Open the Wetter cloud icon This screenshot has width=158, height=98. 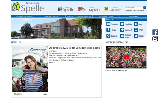(x=136, y=36)
